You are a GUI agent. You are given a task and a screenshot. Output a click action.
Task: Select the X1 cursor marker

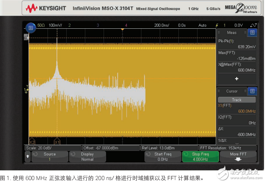(x=57, y=142)
